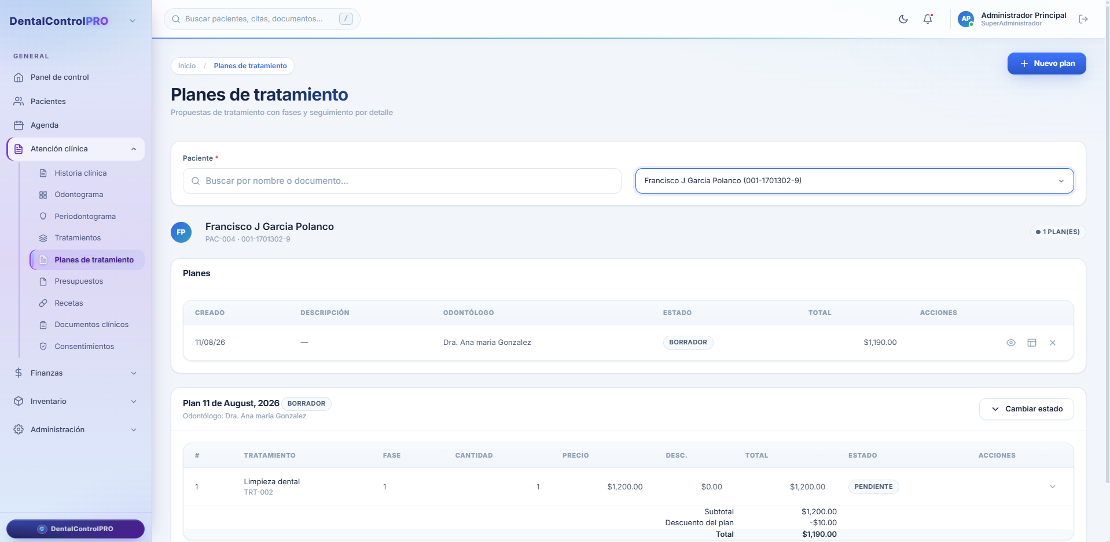
Task: Open Historia clínica submenu item
Action: point(87,173)
